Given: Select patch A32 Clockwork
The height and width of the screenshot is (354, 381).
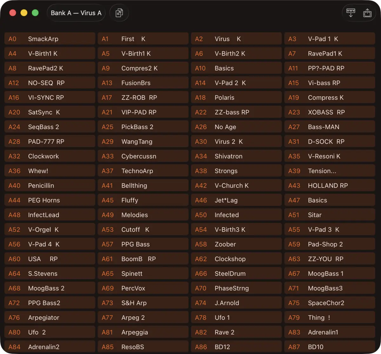Looking at the screenshot, I should coord(50,156).
